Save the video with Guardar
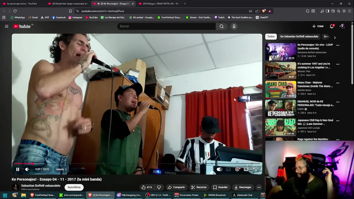 point(220,187)
